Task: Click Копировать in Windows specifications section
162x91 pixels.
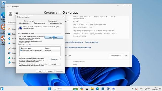Action: pos(116,55)
